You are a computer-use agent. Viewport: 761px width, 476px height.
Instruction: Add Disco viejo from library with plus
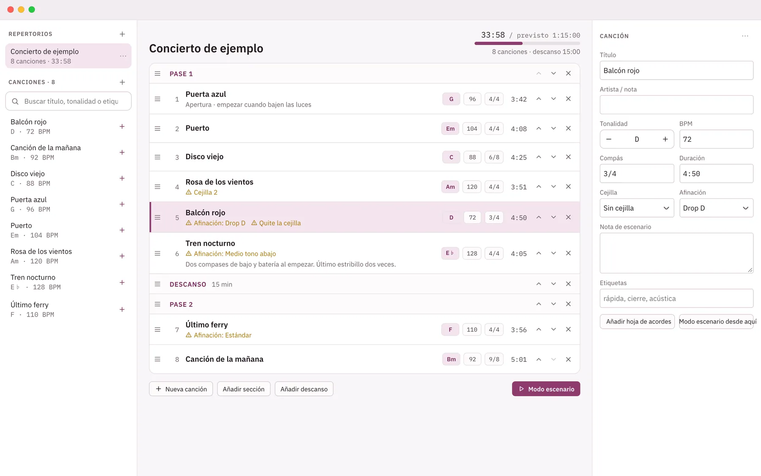(122, 178)
